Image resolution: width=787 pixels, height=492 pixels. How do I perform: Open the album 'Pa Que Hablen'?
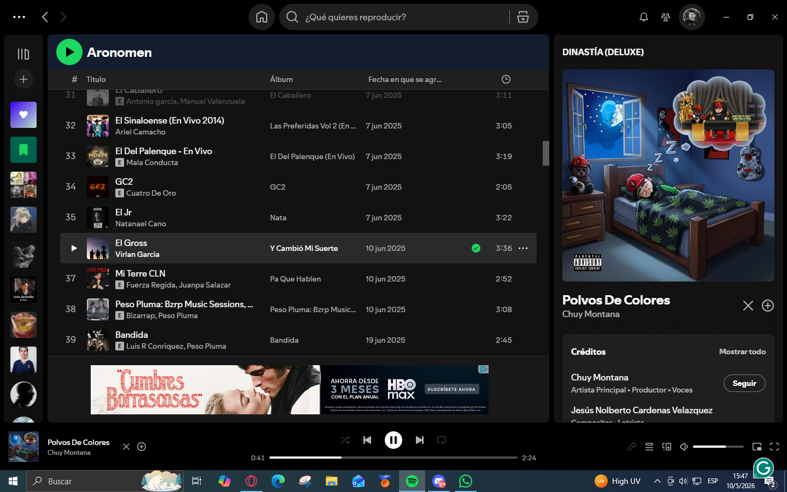coord(295,279)
